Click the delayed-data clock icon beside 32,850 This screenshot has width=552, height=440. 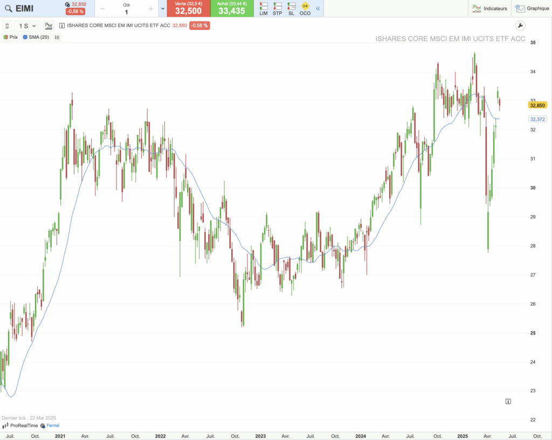(x=67, y=4)
